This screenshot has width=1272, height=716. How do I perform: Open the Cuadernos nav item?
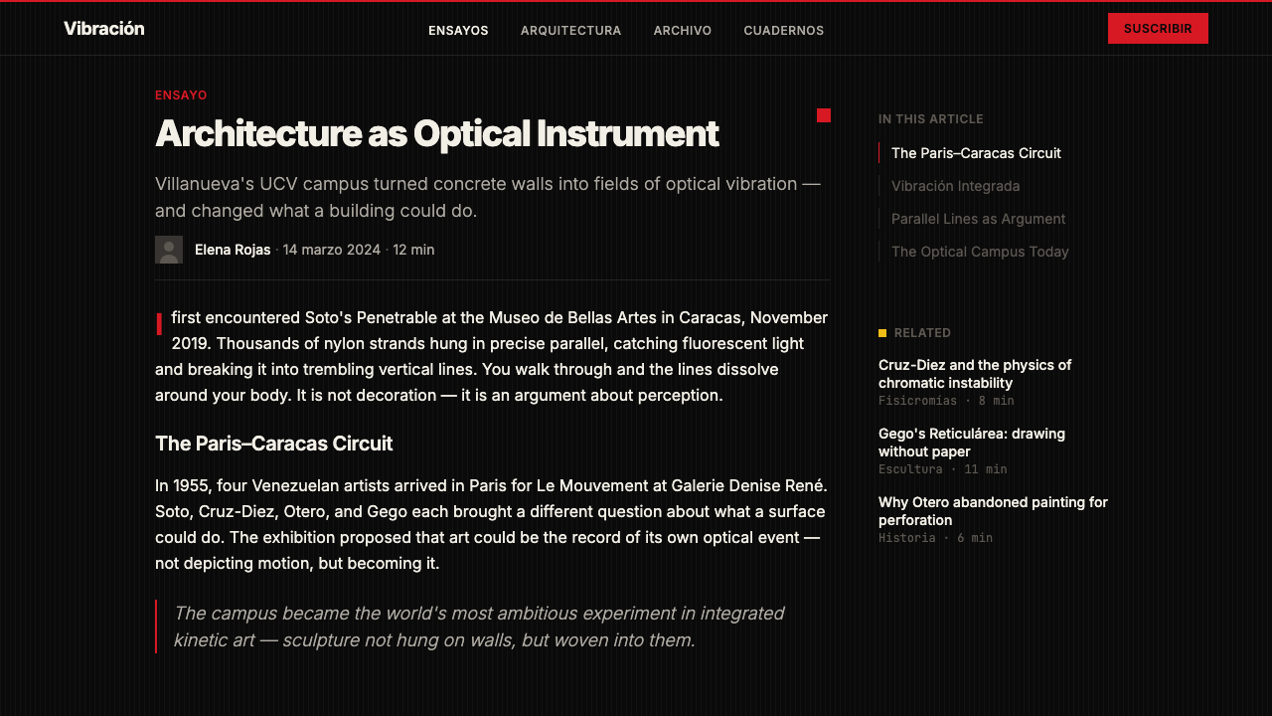click(x=784, y=31)
